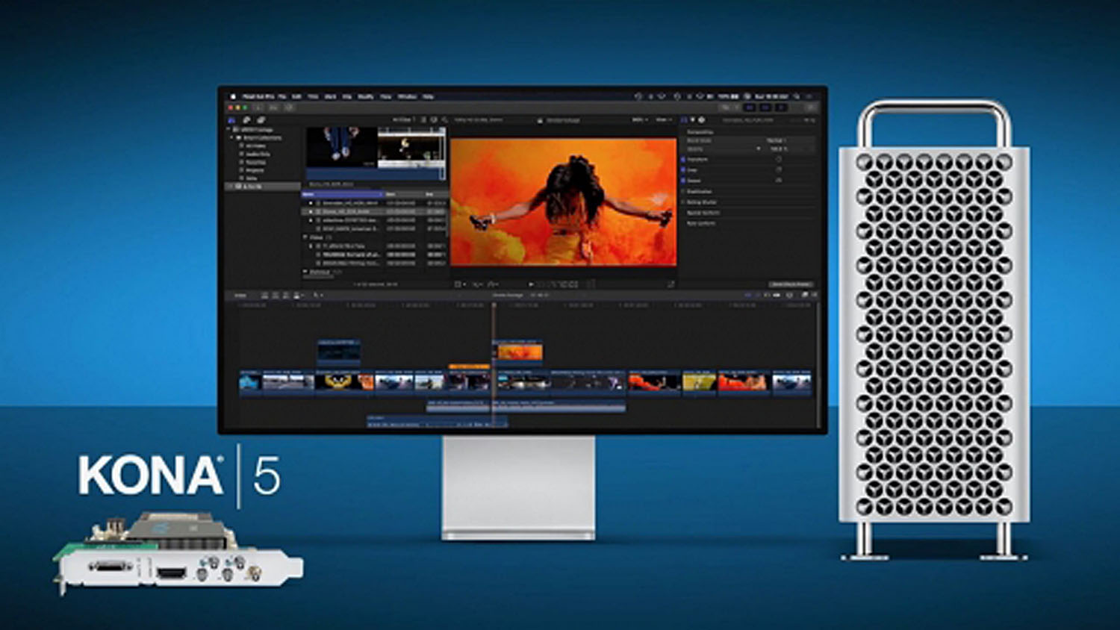
Task: Open the viewer zoom level dropdown
Action: coord(639,119)
